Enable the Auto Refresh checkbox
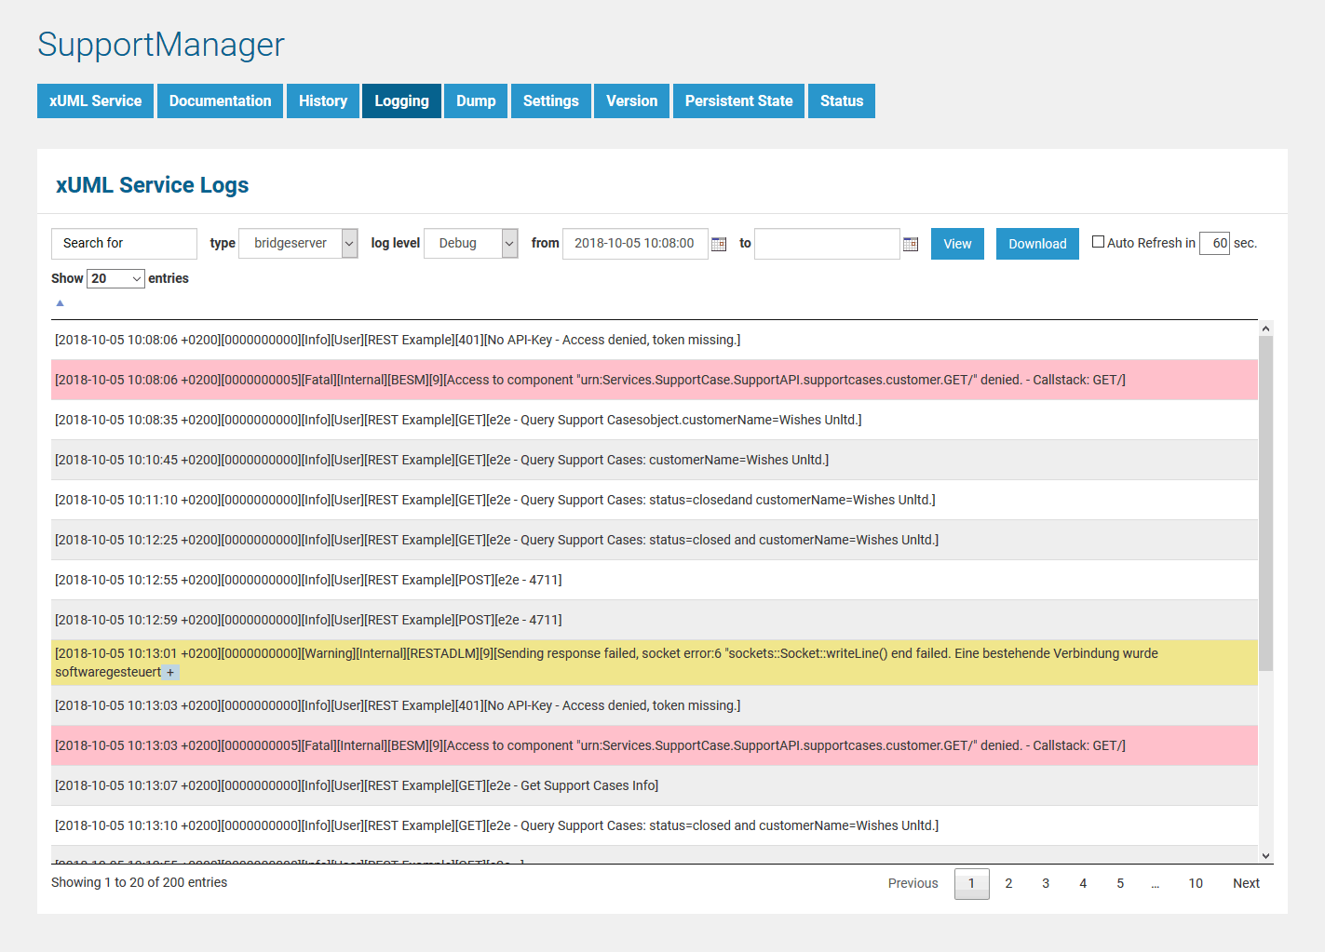This screenshot has width=1325, height=952. pos(1098,242)
